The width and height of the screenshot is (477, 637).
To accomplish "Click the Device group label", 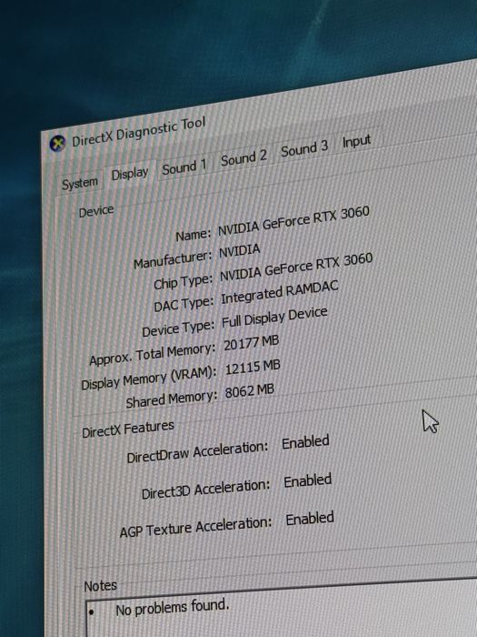I will pos(96,211).
